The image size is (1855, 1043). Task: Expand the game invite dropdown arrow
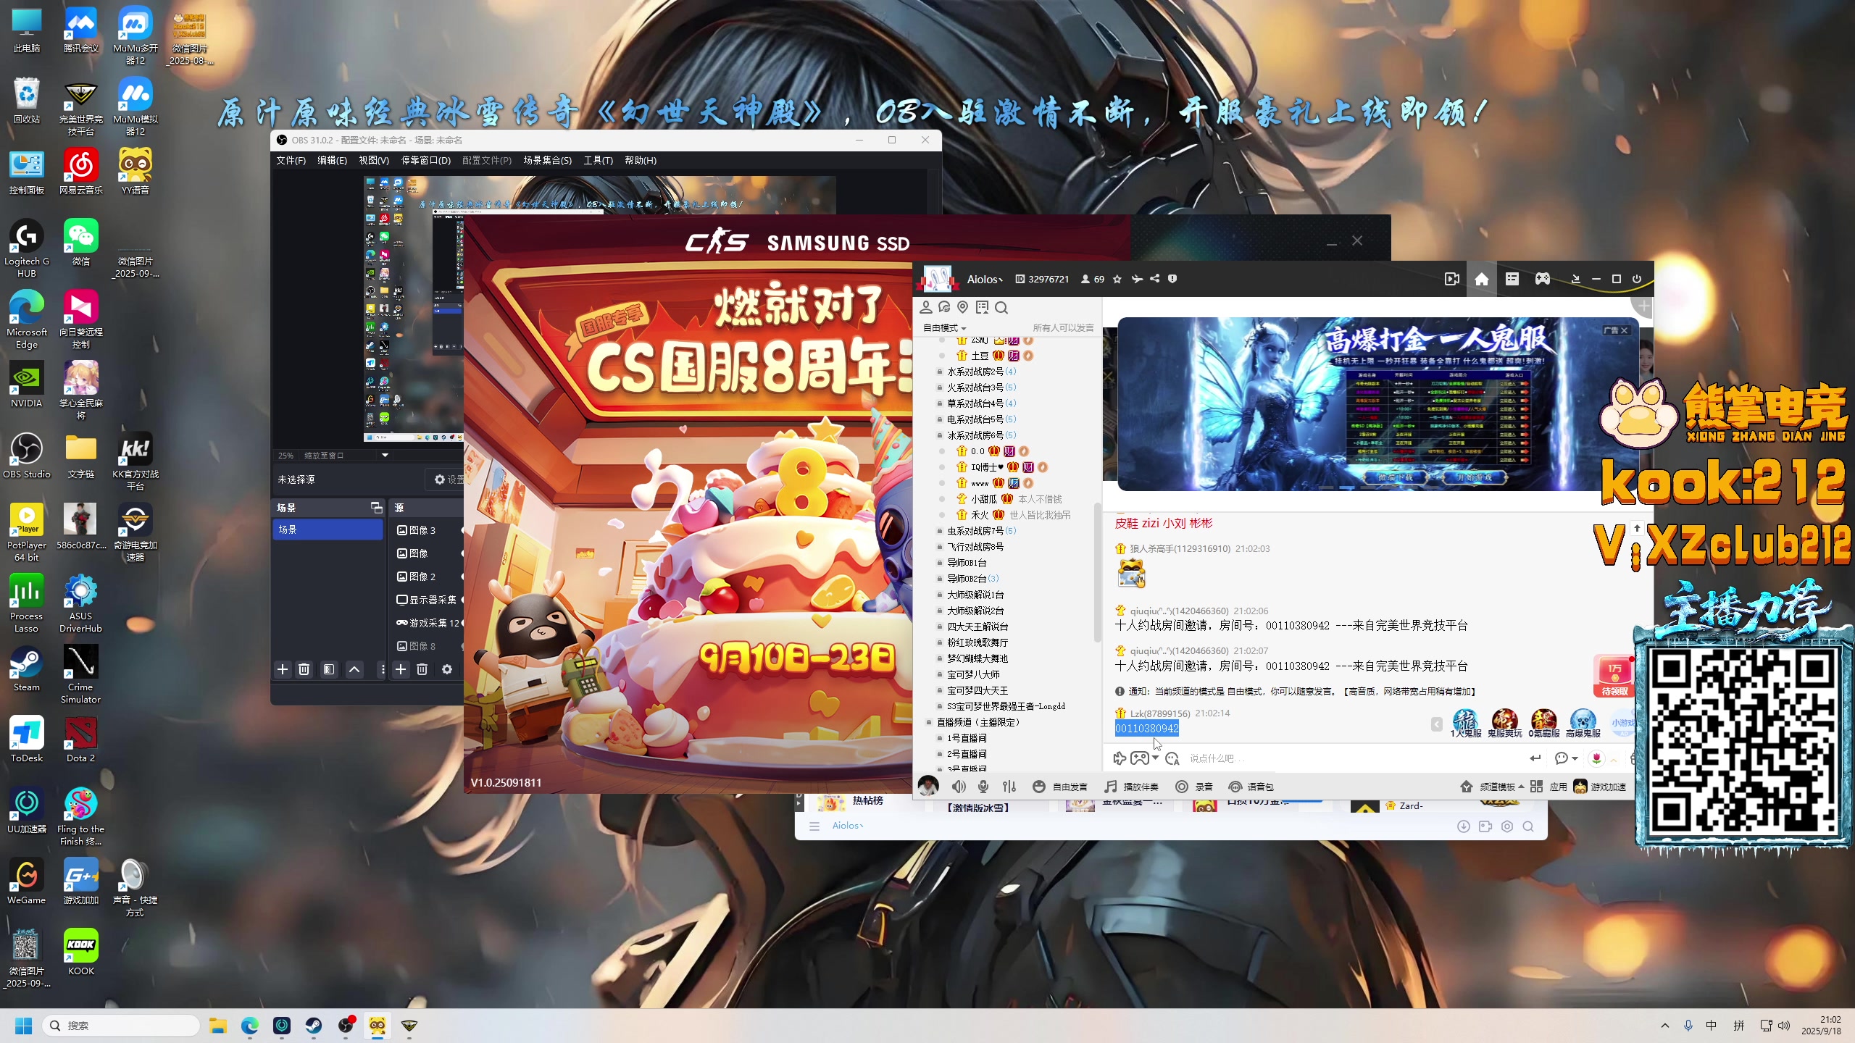(x=1155, y=758)
